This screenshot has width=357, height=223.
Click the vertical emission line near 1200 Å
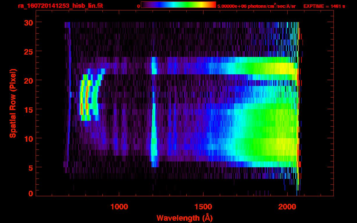point(153,122)
